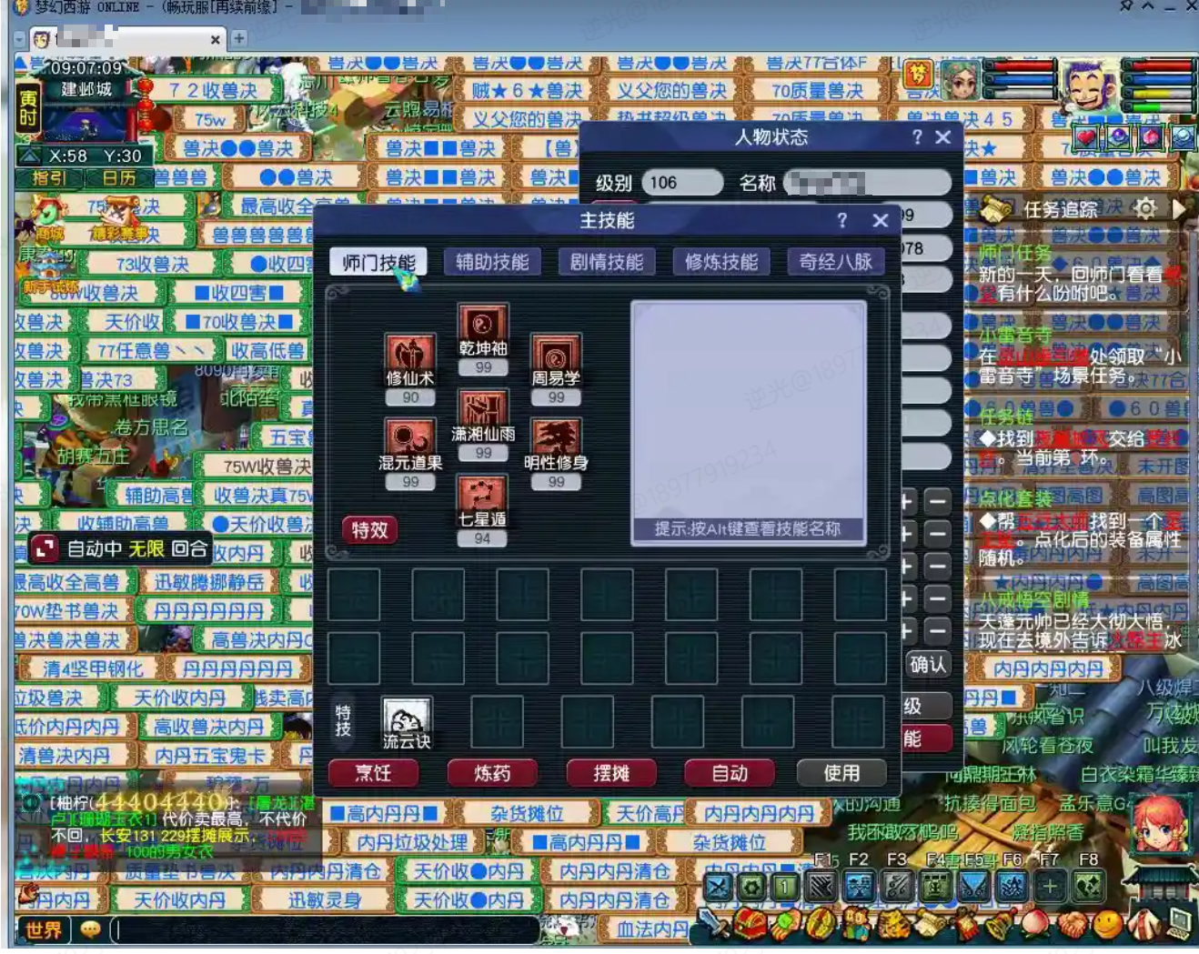Viewport: 1199px width, 954px height.
Task: Click the 使用 use button
Action: (841, 773)
